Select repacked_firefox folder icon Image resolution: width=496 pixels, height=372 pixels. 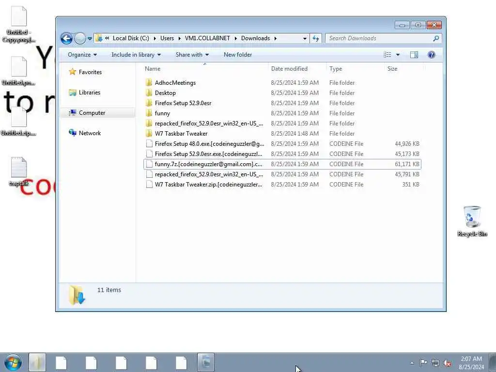[x=149, y=123]
